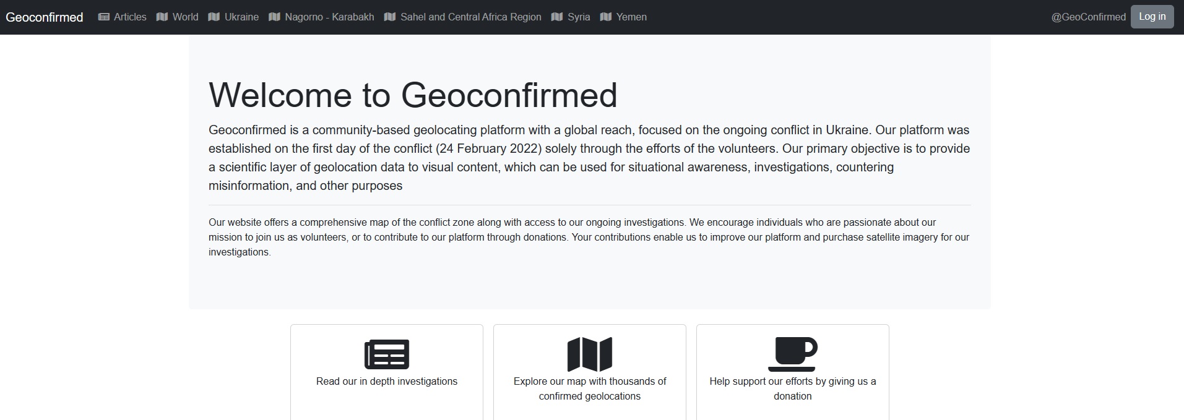Click the newspaper icon beside Articles
The height and width of the screenshot is (420, 1184).
[104, 17]
